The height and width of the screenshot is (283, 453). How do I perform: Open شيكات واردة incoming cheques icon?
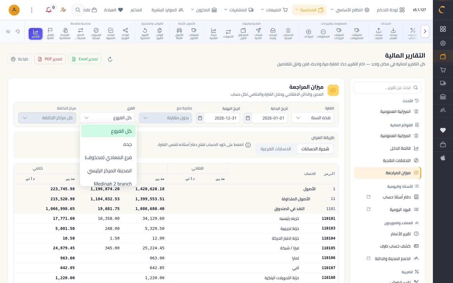point(273,34)
